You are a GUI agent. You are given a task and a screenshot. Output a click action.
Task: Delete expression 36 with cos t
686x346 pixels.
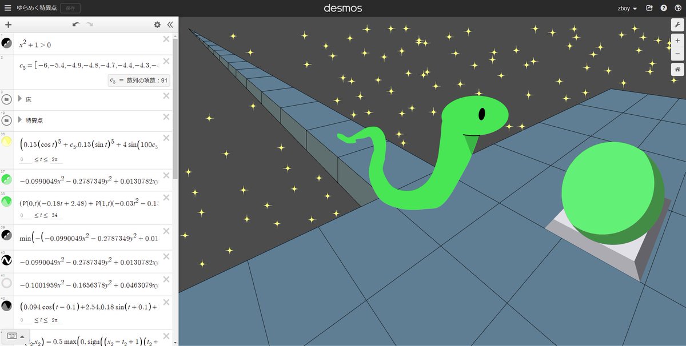coord(166,138)
